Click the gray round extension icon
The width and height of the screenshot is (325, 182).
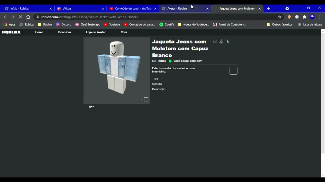tap(297, 17)
